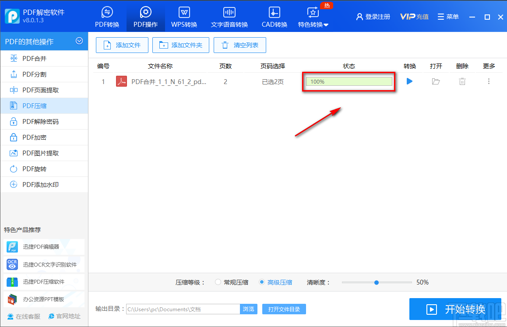Click 清空列表 to clear the list
Image resolution: width=507 pixels, height=327 pixels.
pos(239,45)
